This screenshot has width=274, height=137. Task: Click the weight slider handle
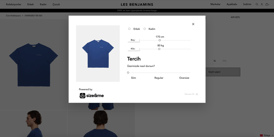tap(159, 49)
